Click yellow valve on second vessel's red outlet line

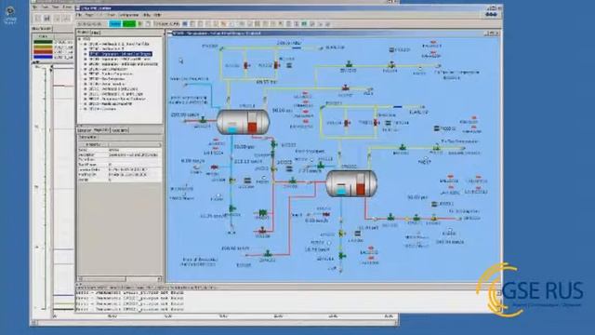coord(433,218)
